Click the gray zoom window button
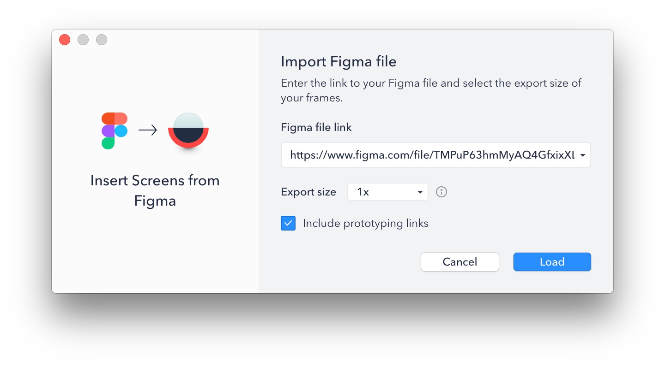 (102, 40)
